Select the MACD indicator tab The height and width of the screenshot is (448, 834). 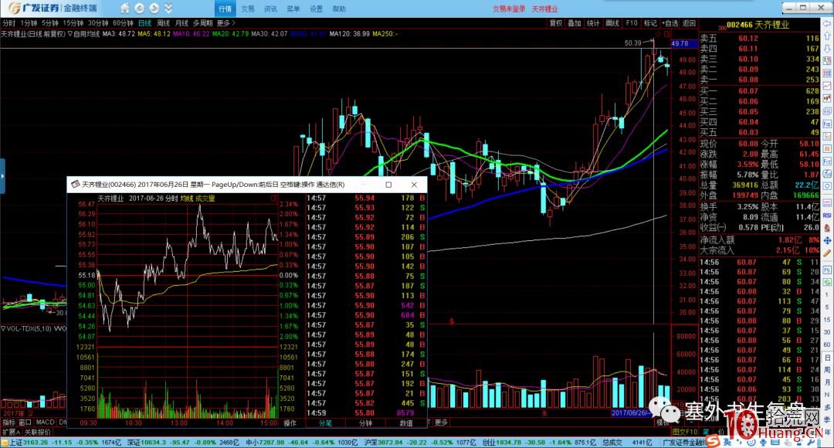46,423
